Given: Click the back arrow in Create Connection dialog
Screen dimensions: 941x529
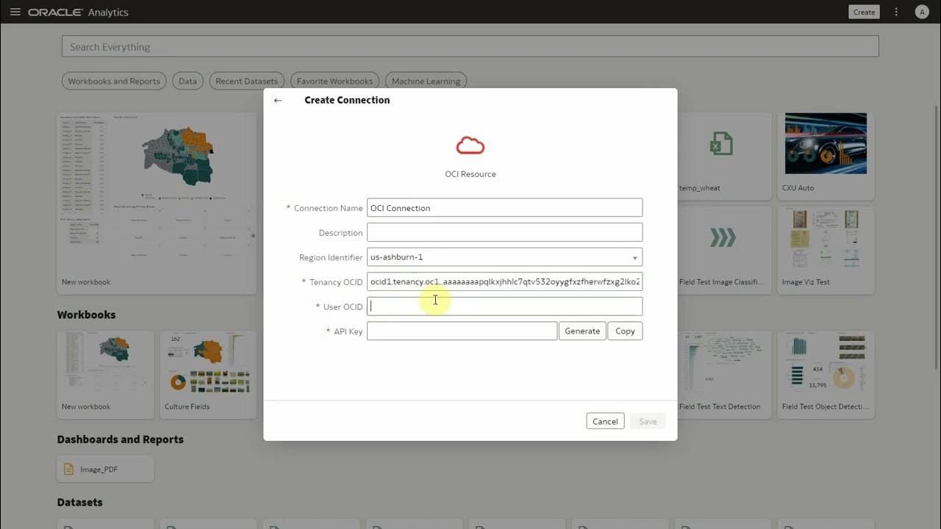Looking at the screenshot, I should point(277,100).
